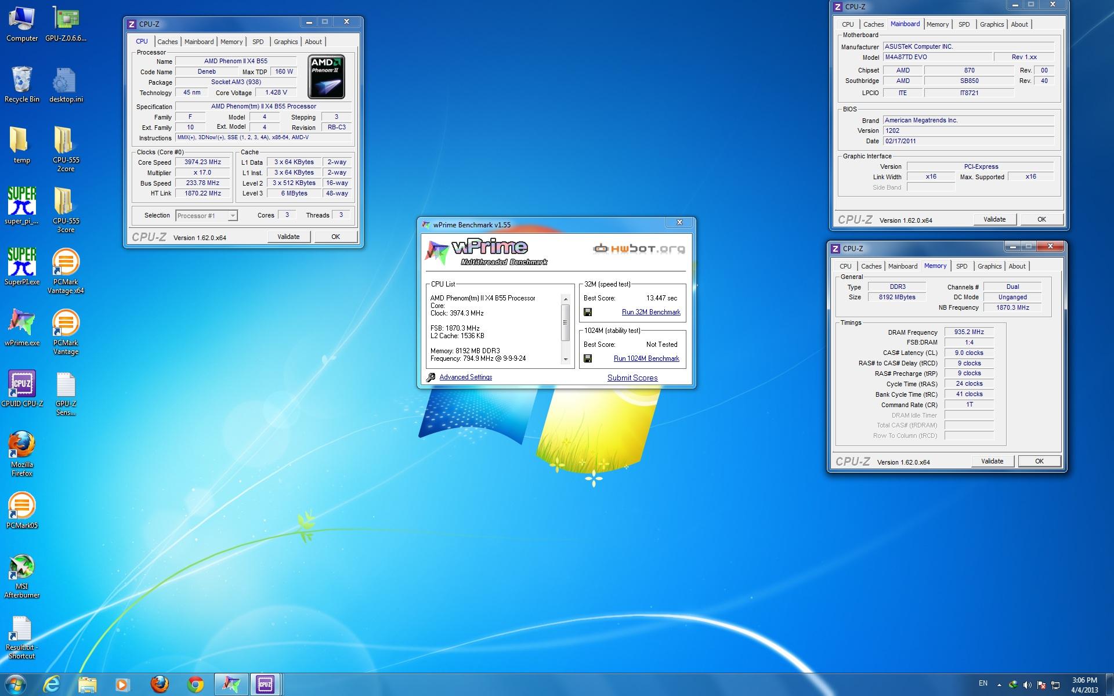Open Windows Explorer from the taskbar
This screenshot has width=1114, height=696.
click(88, 684)
